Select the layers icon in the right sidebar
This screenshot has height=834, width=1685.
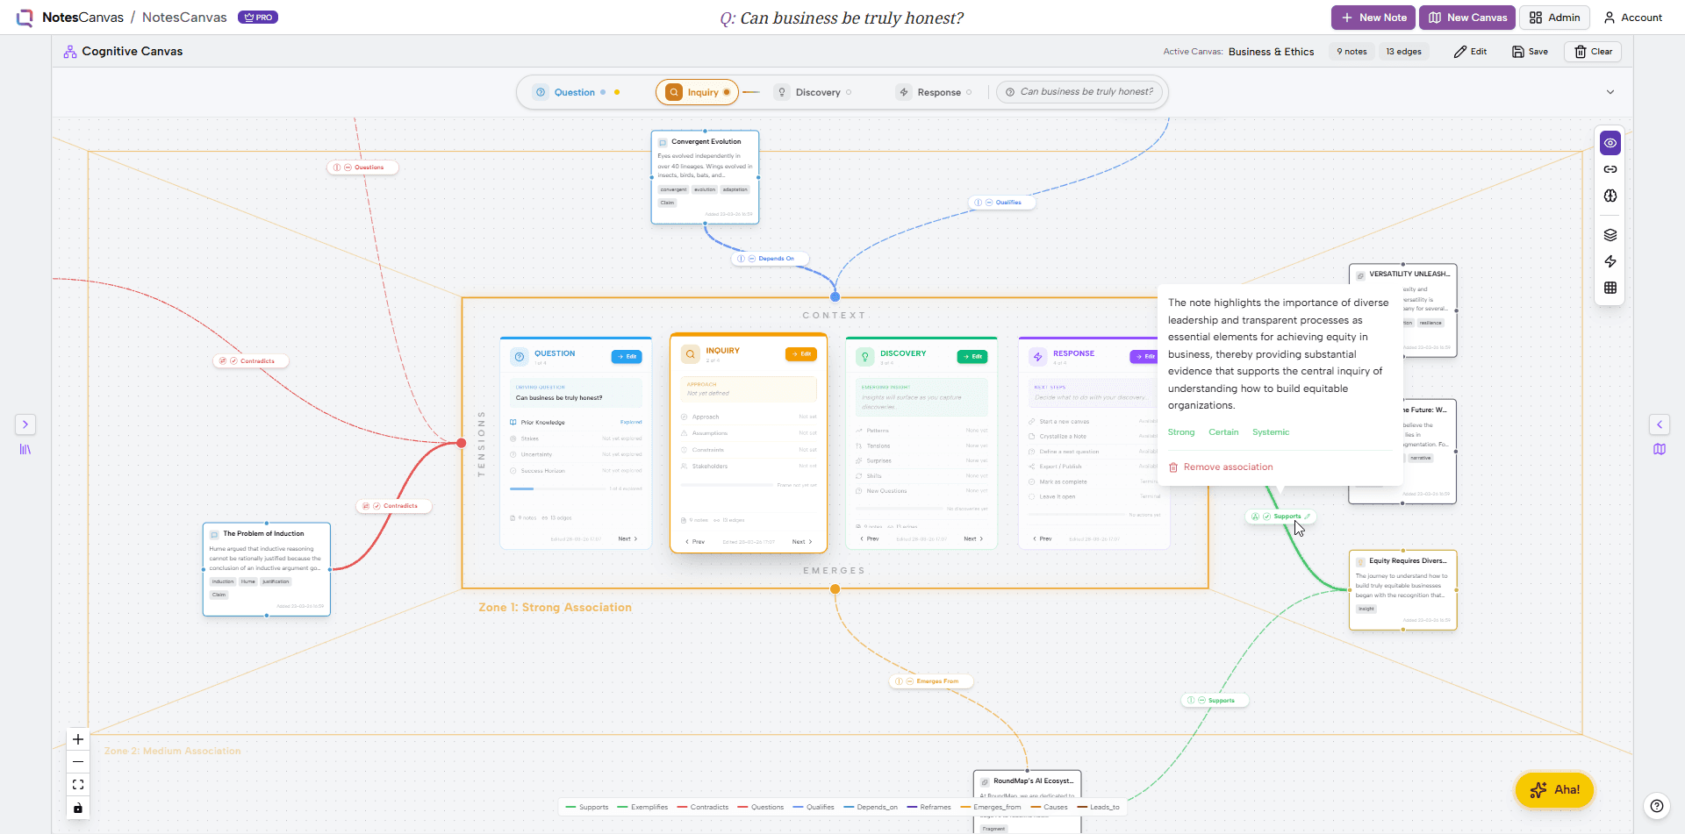pos(1610,234)
